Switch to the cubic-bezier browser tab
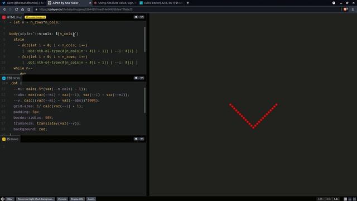Screen dimensions: 357x201 [x=161, y=3]
